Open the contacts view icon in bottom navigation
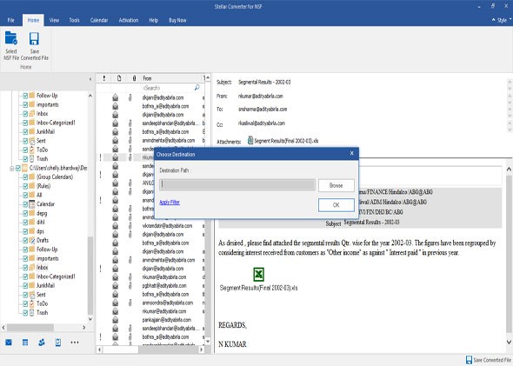This screenshot has width=513, height=366. (42, 343)
